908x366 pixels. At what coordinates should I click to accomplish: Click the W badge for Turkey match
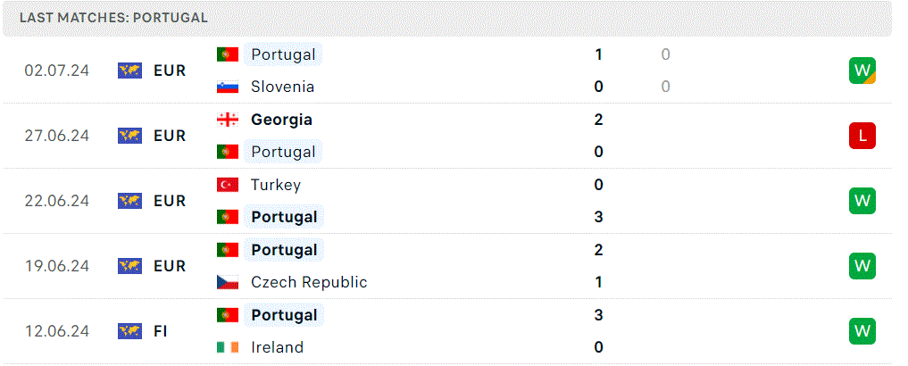862,201
